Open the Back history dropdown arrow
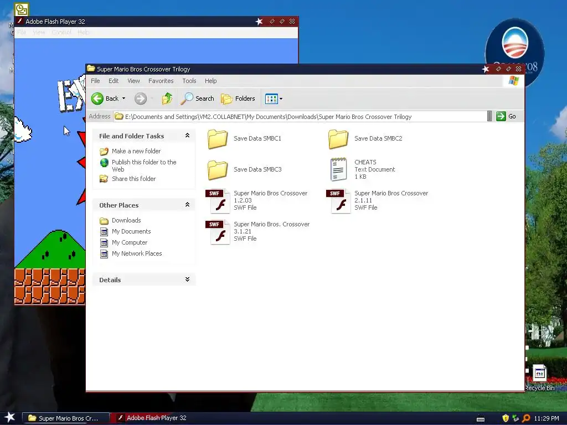Screen dimensions: 567x425 click(123, 99)
